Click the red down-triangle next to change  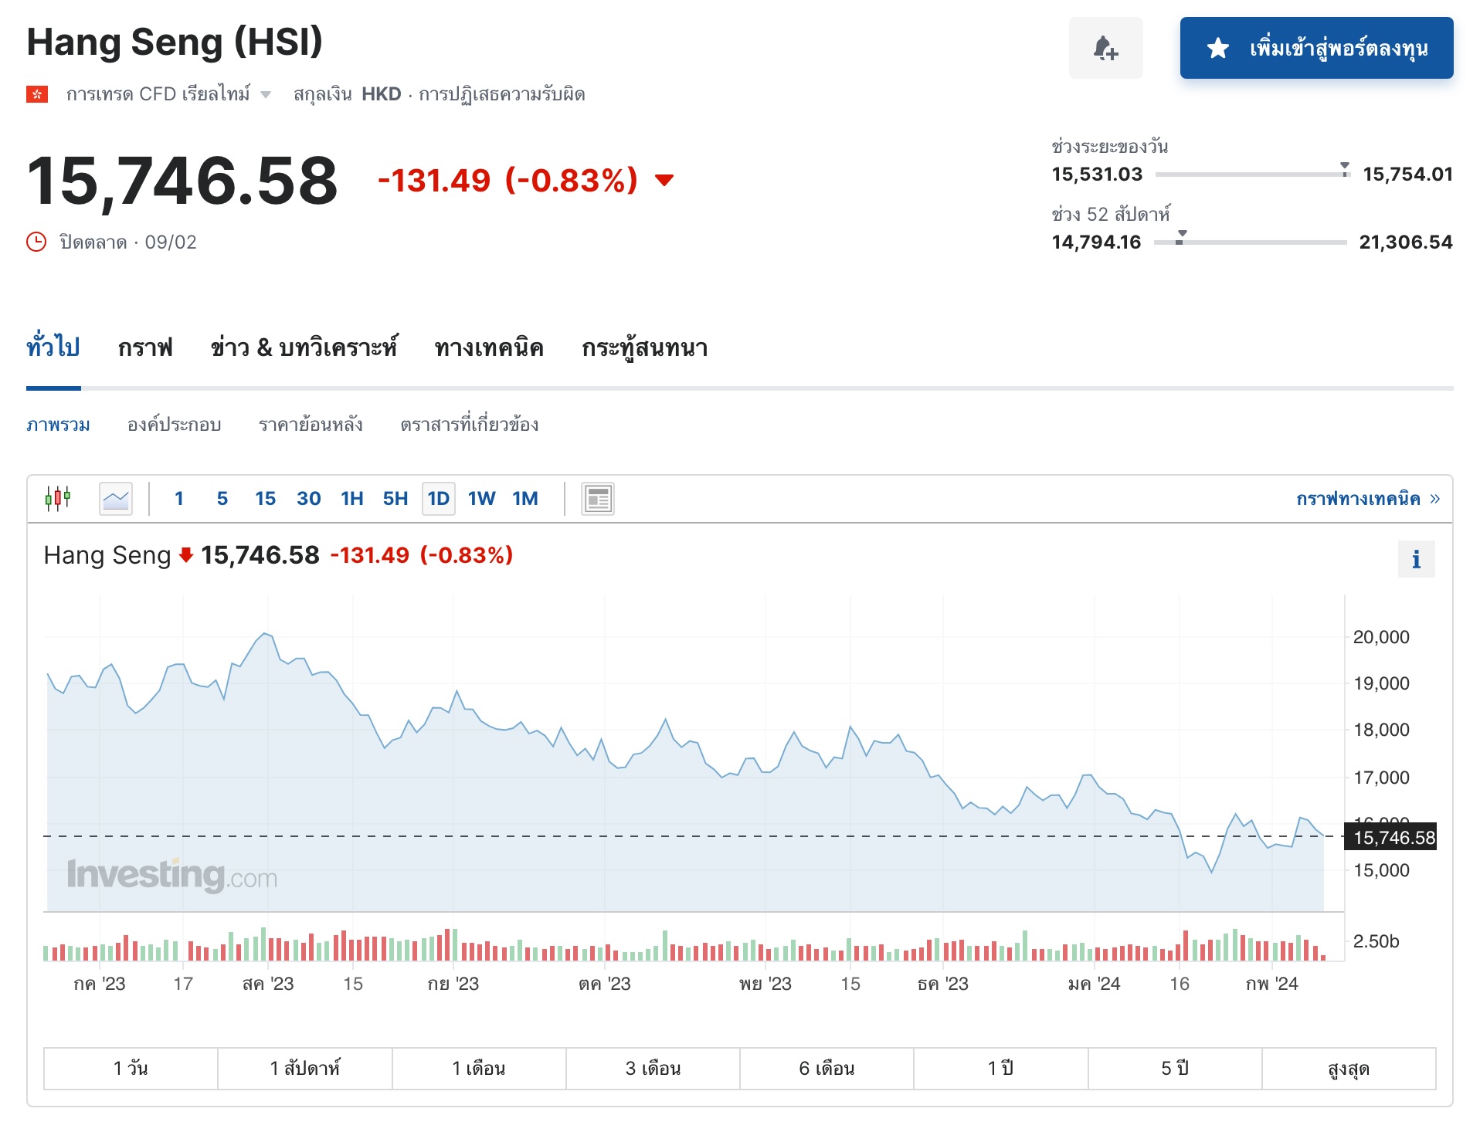pyautogui.click(x=664, y=181)
